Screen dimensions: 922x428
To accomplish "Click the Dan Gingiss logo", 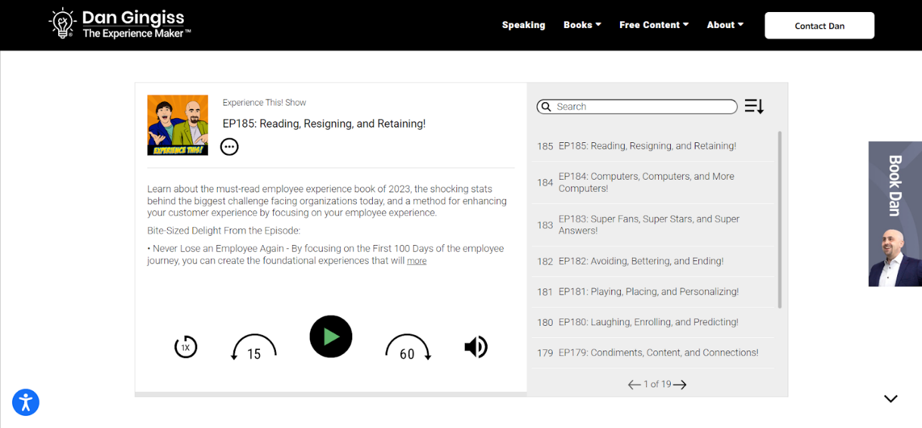I will coord(120,24).
